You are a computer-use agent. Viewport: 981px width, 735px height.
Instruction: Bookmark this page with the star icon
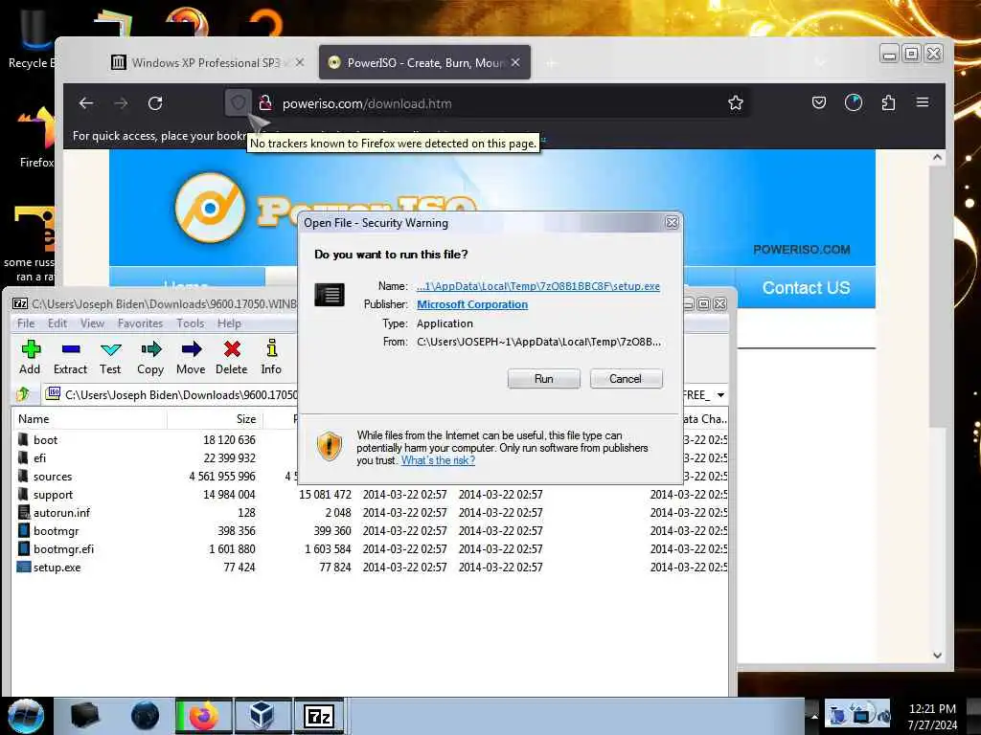(736, 103)
